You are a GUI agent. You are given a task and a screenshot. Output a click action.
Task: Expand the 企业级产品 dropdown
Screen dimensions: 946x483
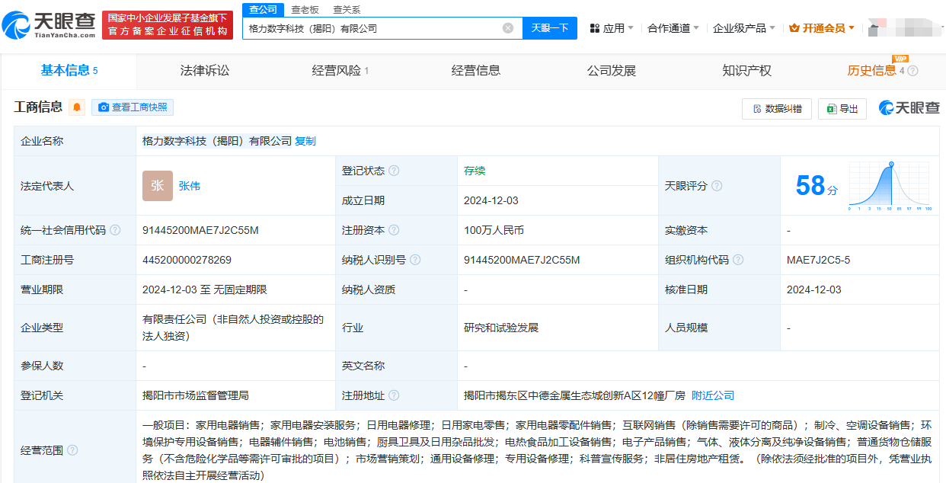pyautogui.click(x=744, y=28)
